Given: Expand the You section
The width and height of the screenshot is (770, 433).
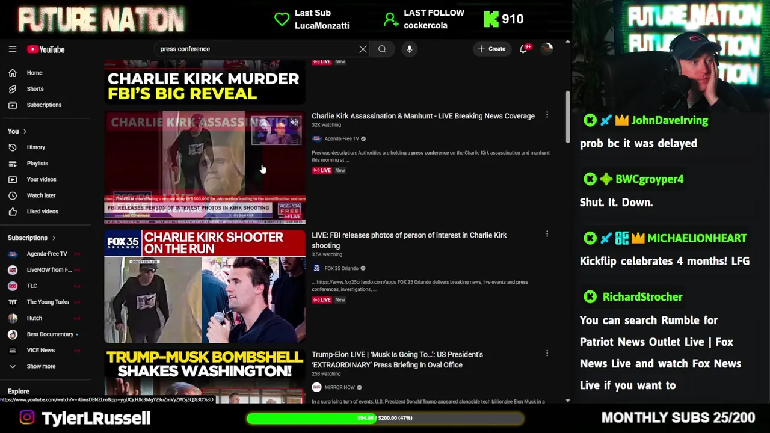Looking at the screenshot, I should (17, 131).
